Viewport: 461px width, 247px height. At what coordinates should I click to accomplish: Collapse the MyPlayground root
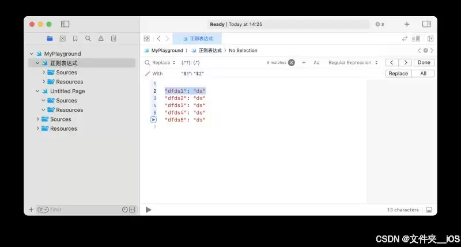click(x=32, y=54)
